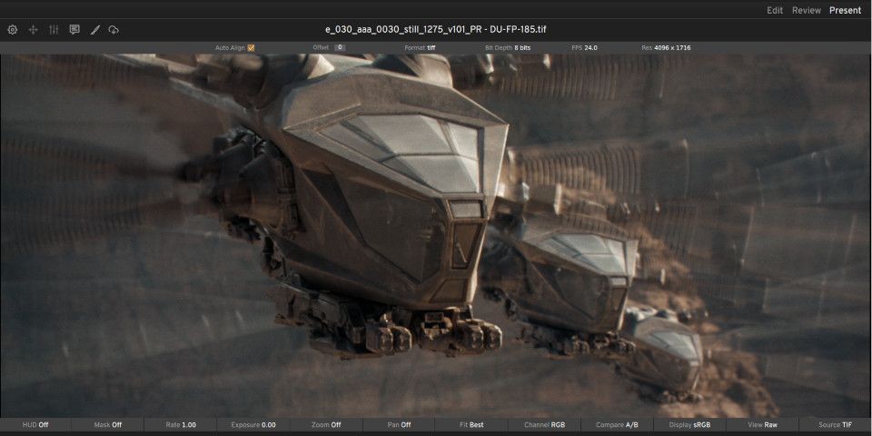Toggle the Mask setting
Screen dimensions: 872x436
pos(108,424)
